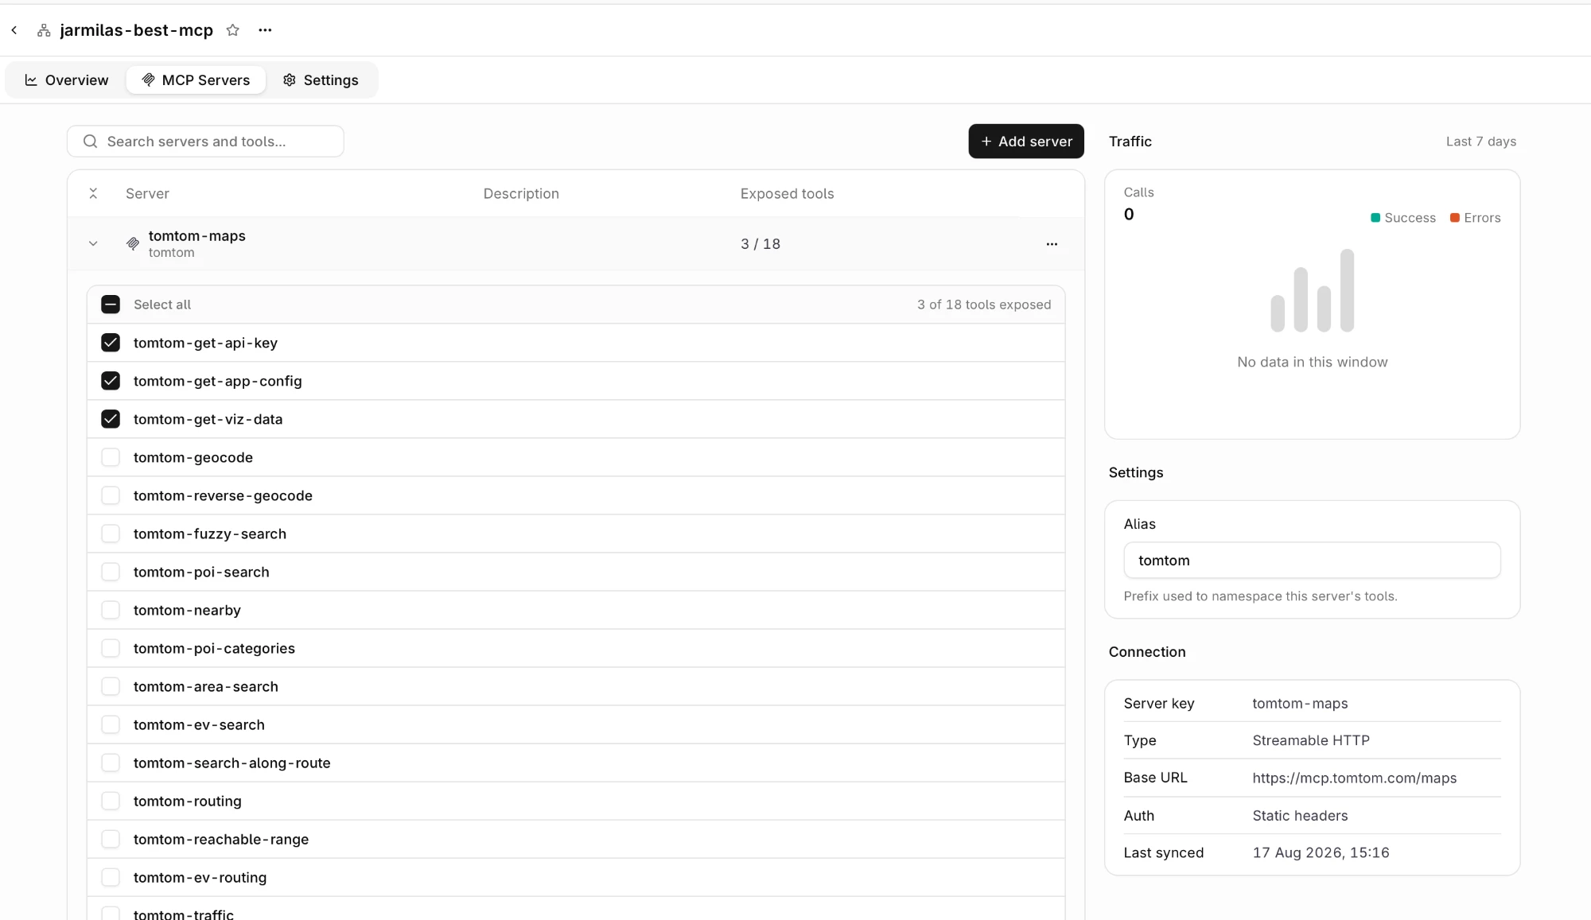Click the Static headers auth value
The height and width of the screenshot is (920, 1591).
[1301, 816]
